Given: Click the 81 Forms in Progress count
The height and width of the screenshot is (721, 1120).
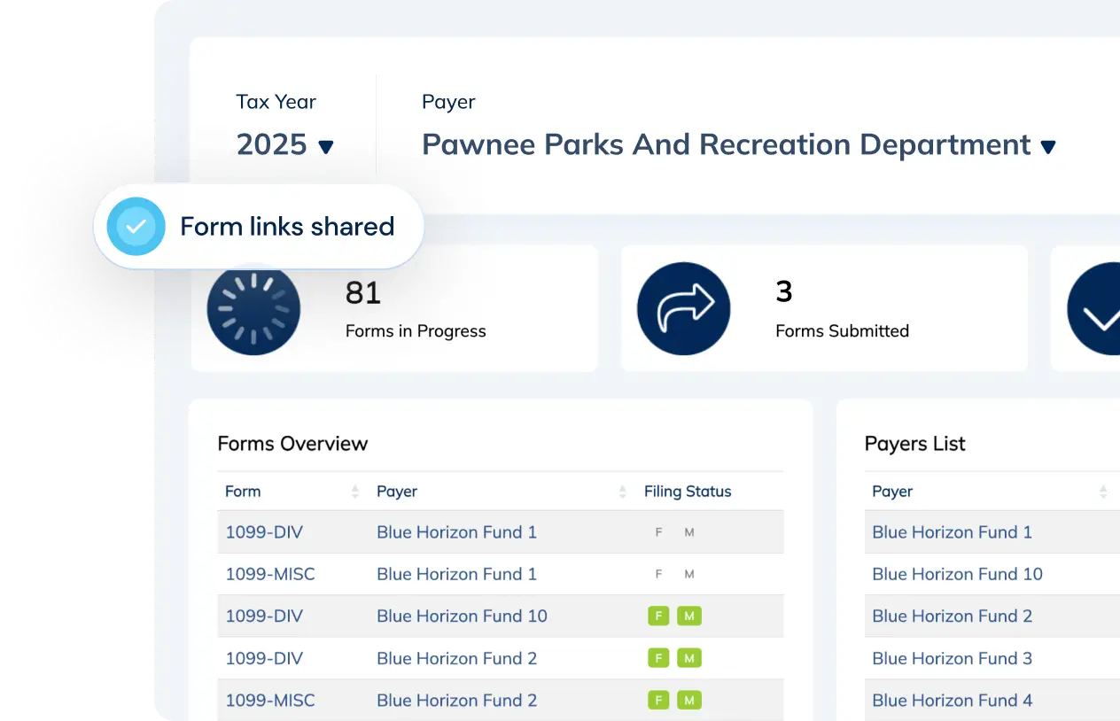Looking at the screenshot, I should coord(363,292).
